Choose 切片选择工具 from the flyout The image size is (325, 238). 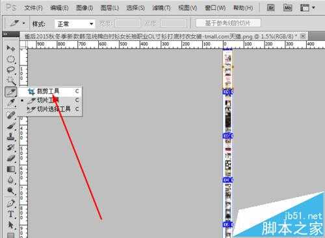[x=50, y=109]
